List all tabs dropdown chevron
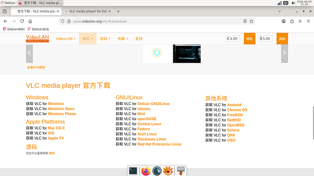The height and width of the screenshot is (176, 314). click(x=279, y=11)
